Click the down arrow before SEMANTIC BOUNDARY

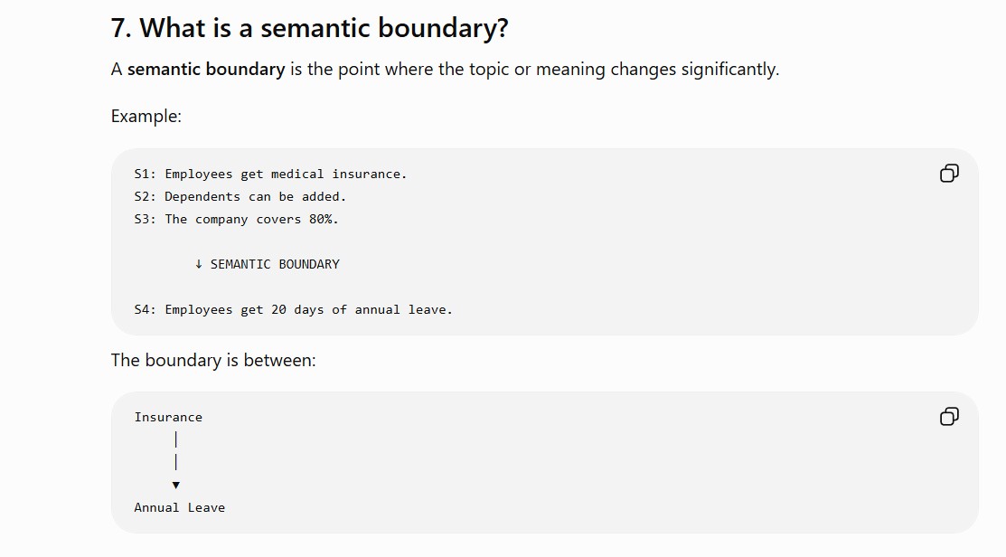click(199, 264)
